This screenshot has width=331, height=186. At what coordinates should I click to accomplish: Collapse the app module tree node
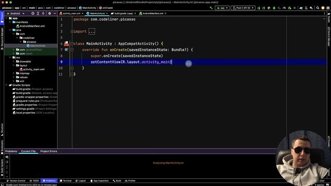click(x=7, y=19)
